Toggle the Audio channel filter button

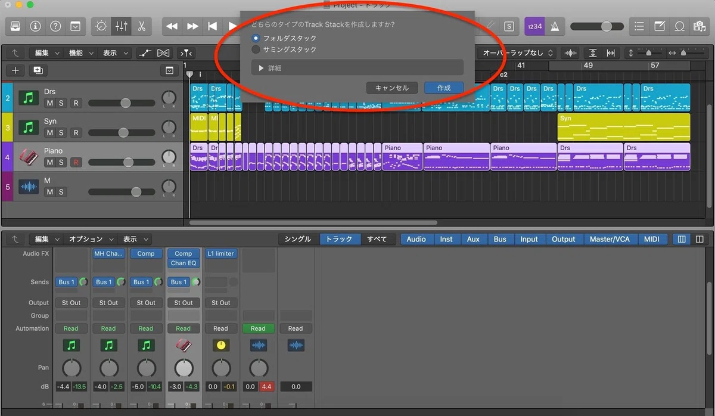pos(416,239)
